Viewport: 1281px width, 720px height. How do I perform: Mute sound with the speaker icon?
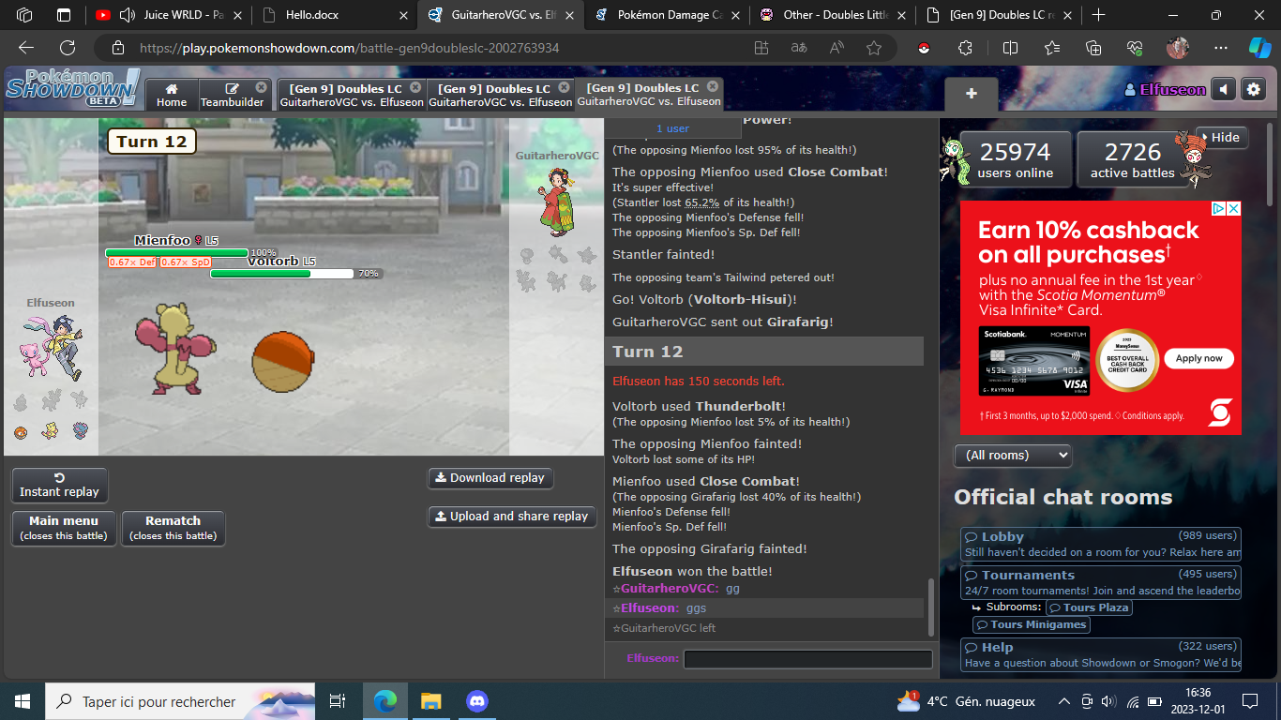coord(1223,89)
